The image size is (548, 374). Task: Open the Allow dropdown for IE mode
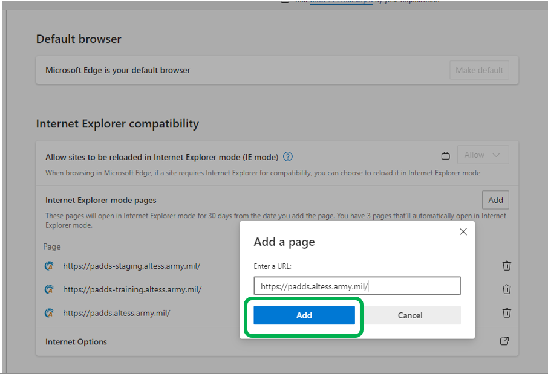[x=483, y=155]
